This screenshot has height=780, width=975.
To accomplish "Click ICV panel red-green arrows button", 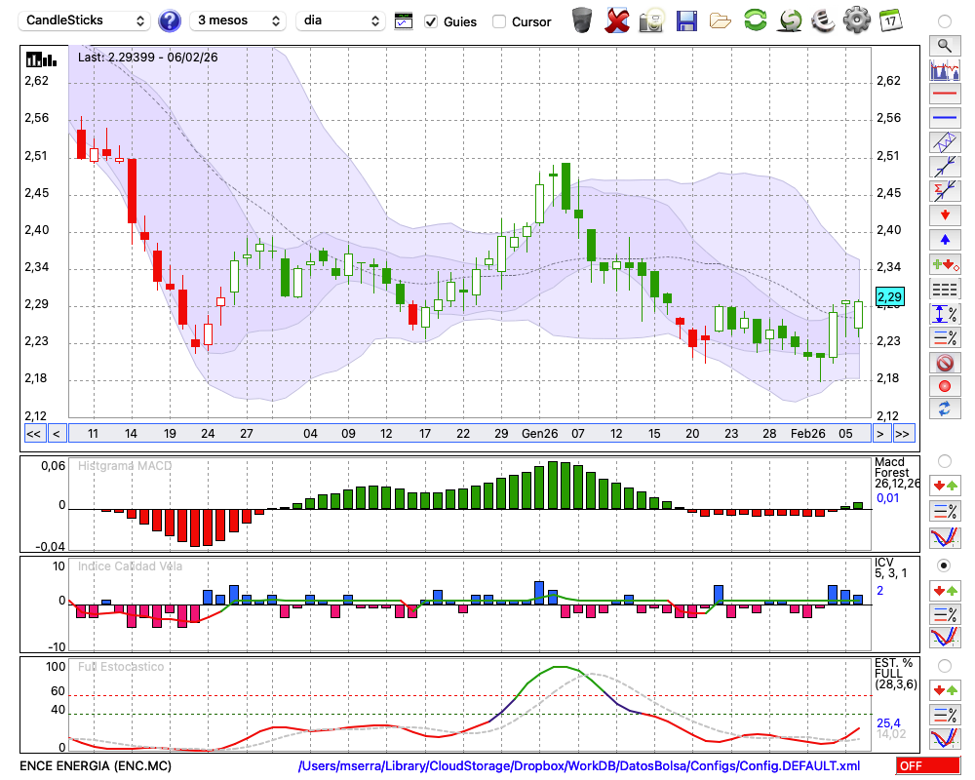I will (945, 591).
